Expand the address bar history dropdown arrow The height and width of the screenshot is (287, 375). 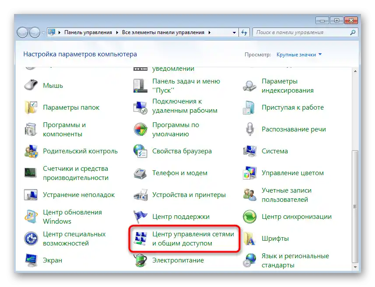(234, 32)
